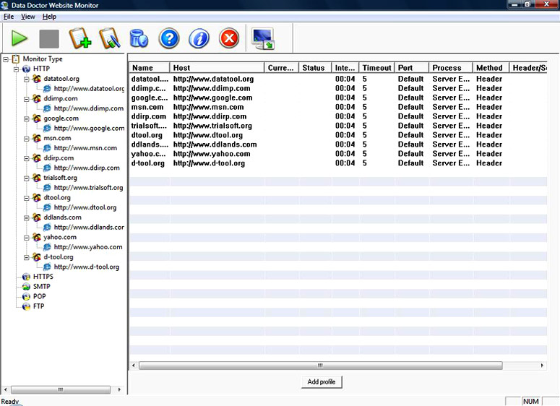Click right arrow of profile list scrollbar
The height and width of the screenshot is (406, 560).
pos(542,366)
